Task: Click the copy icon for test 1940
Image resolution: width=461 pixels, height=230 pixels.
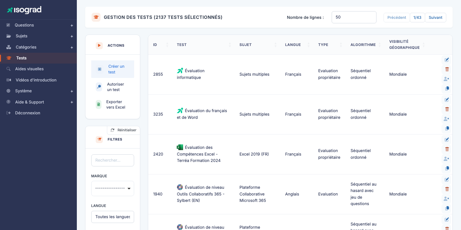Action: pos(447,208)
